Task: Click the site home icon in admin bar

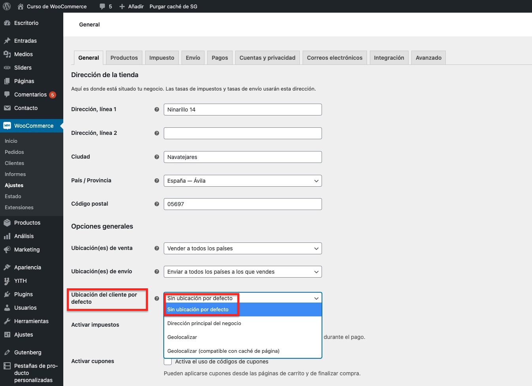Action: click(x=21, y=6)
